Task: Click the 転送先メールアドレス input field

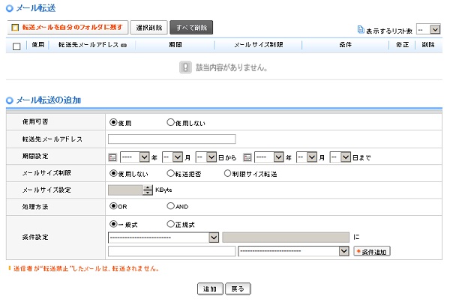Action: click(172, 139)
